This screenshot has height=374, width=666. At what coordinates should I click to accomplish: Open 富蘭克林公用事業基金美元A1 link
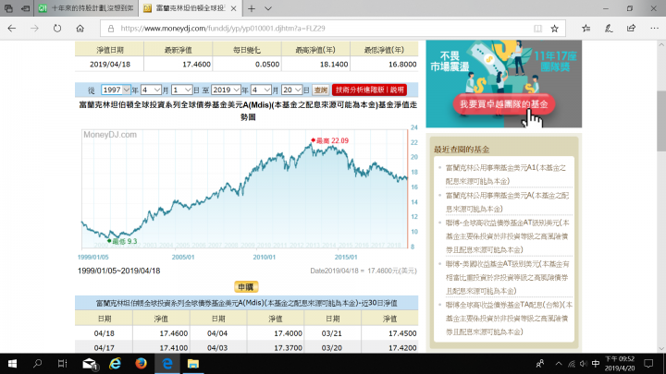point(505,175)
